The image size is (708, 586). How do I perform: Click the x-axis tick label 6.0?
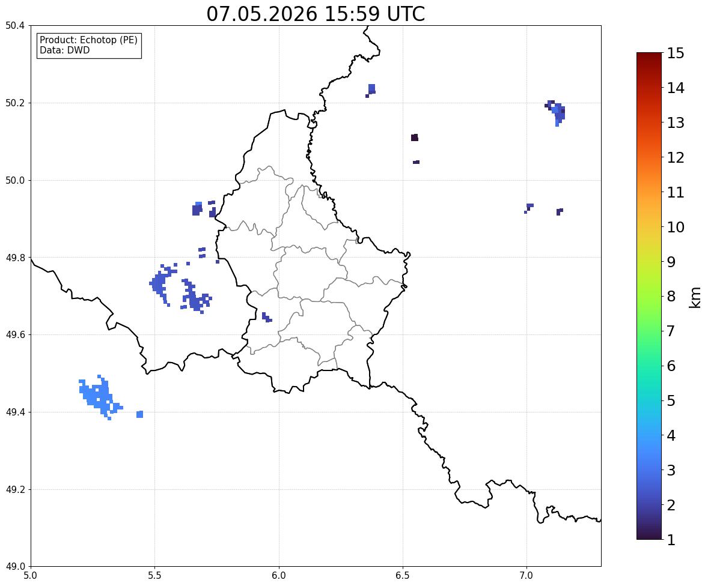pyautogui.click(x=279, y=576)
